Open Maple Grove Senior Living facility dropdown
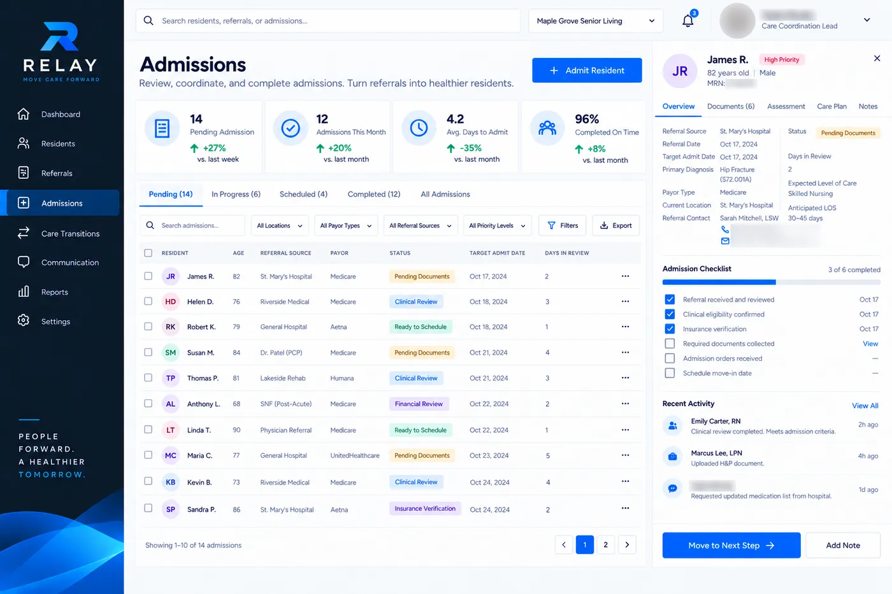Viewport: 892px width, 594px height. click(x=596, y=21)
